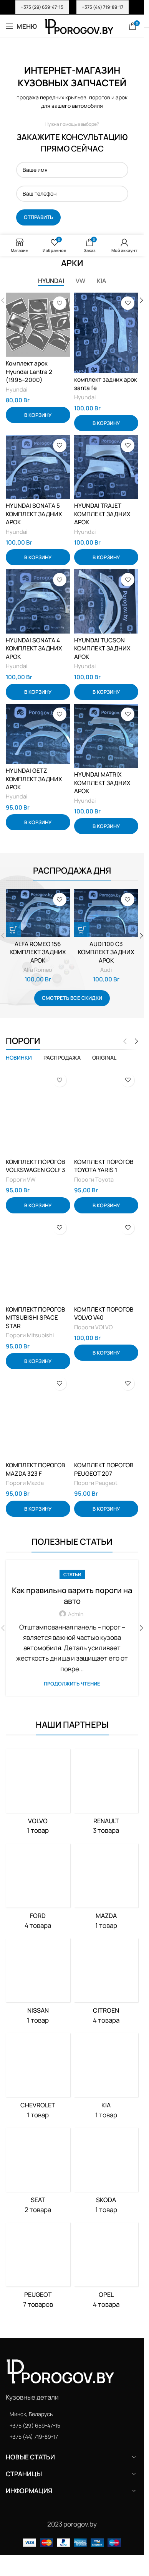
Task: Click СМОТРЕТЬ ВСЕ СКИДКИ button
Action: tap(72, 998)
